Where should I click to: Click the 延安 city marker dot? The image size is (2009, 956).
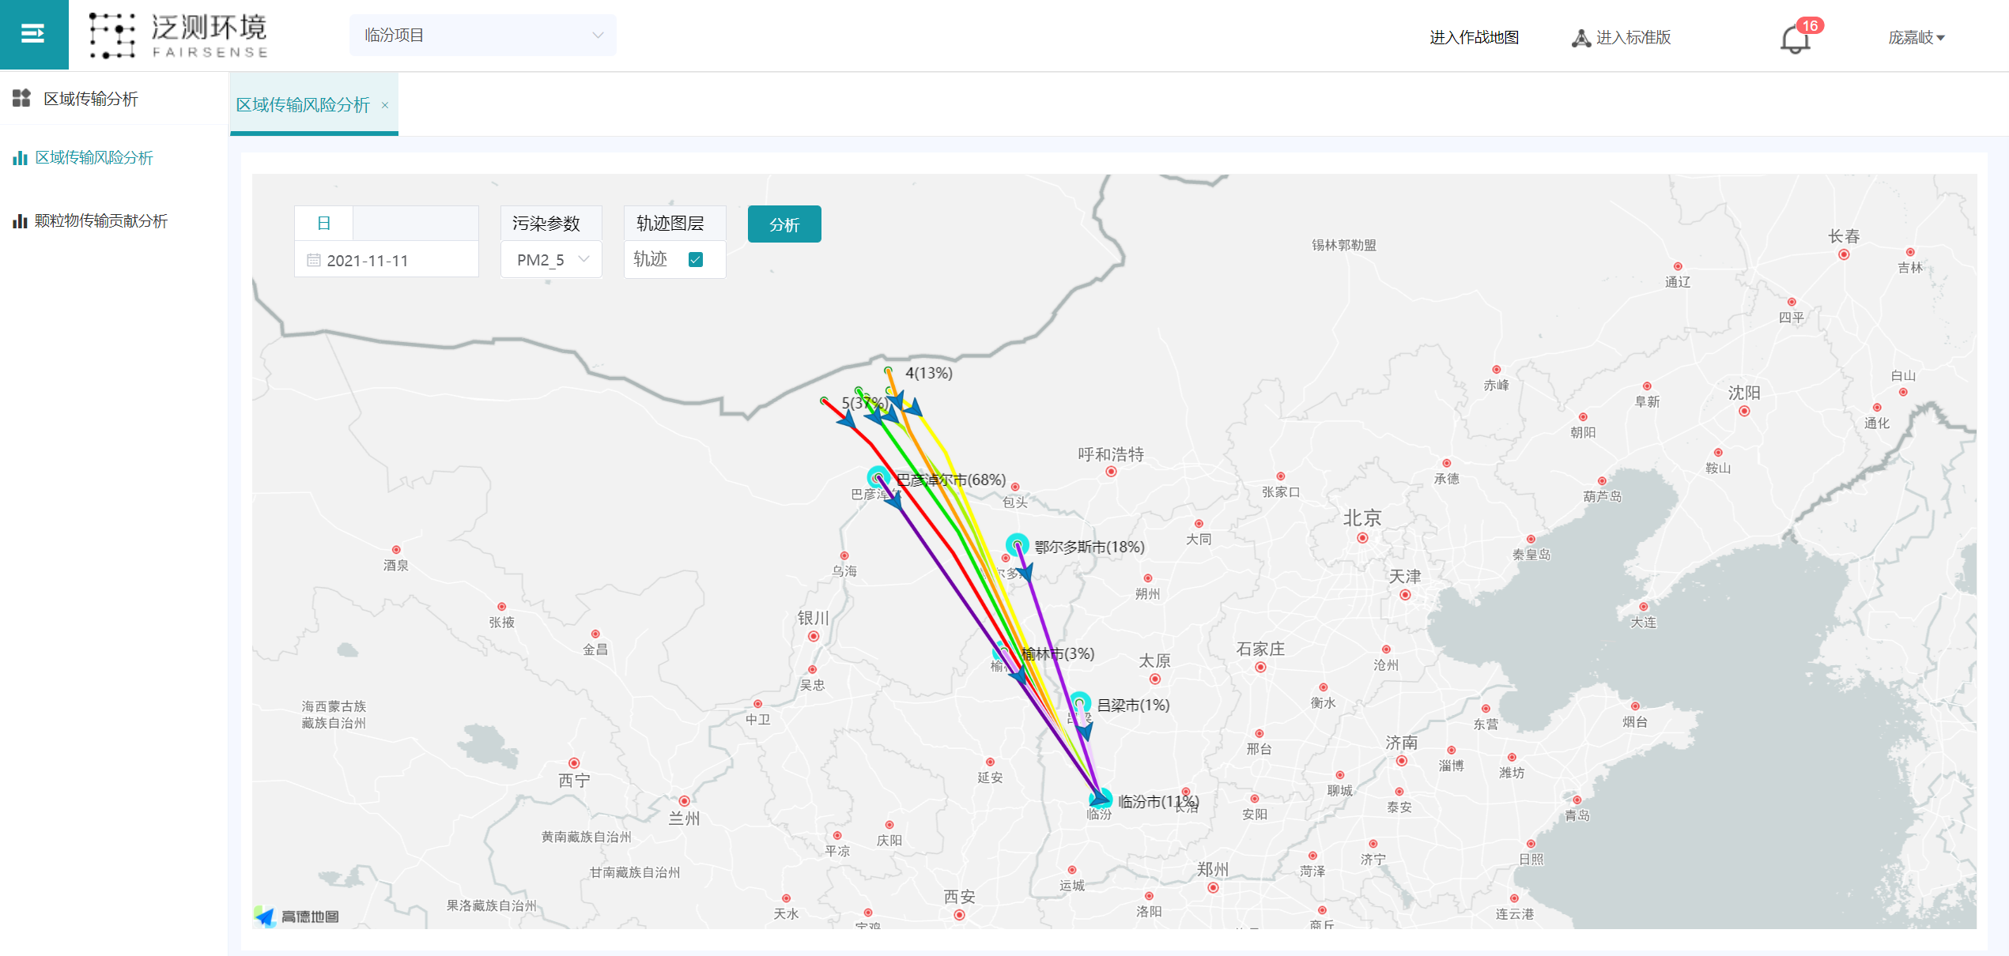990,762
